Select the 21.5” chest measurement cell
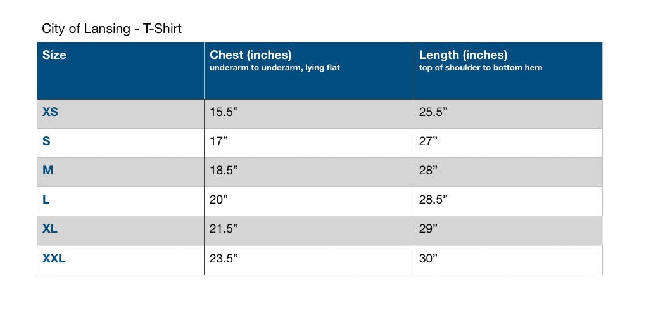Screen dimensions: 651x317 (x=309, y=231)
